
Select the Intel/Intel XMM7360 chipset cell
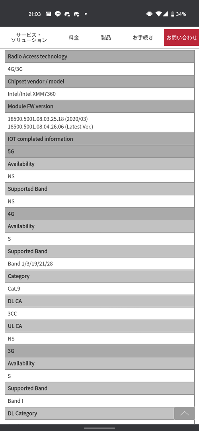point(99,94)
